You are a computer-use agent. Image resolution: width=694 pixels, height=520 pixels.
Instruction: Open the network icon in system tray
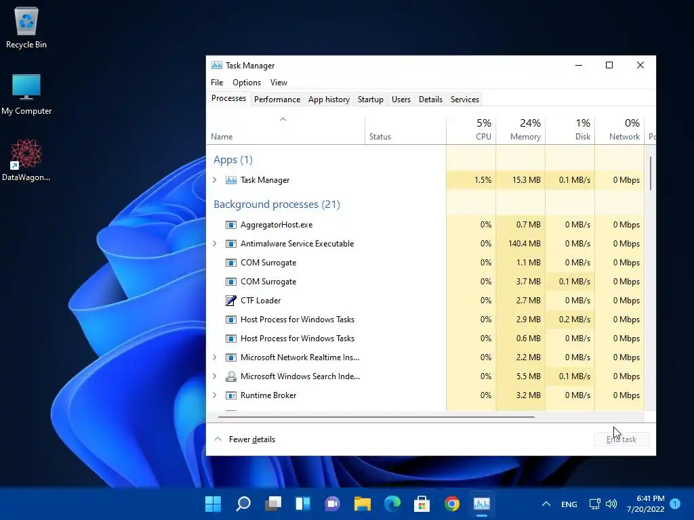tap(595, 504)
